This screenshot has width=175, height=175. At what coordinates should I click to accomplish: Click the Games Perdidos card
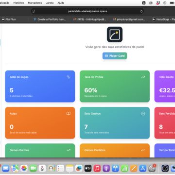coord(115,151)
